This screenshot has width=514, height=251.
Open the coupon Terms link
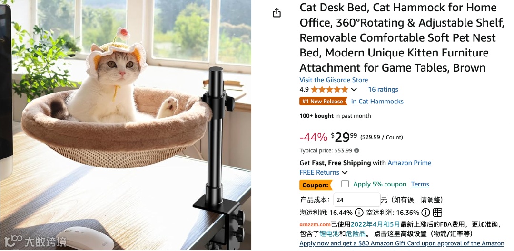(420, 184)
